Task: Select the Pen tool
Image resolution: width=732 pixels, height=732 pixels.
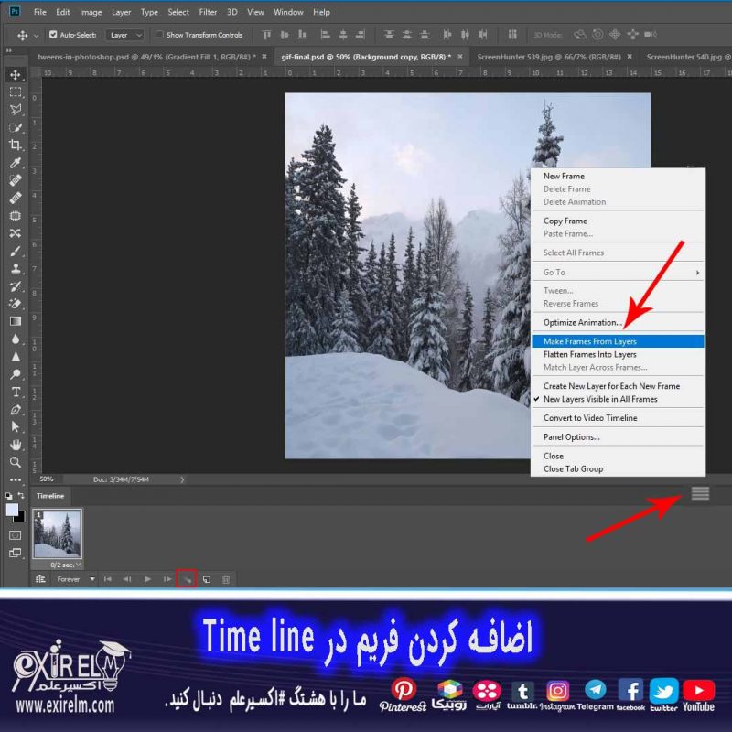Action: 16,409
